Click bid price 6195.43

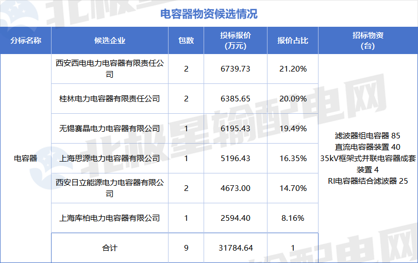[x=236, y=129]
